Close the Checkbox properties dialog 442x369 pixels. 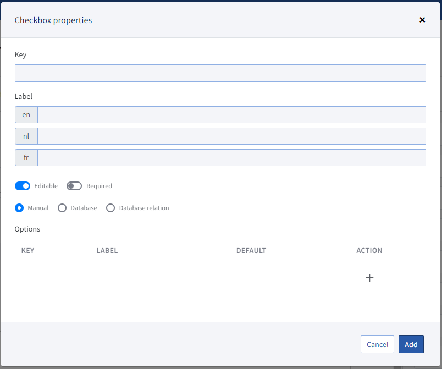pyautogui.click(x=422, y=20)
